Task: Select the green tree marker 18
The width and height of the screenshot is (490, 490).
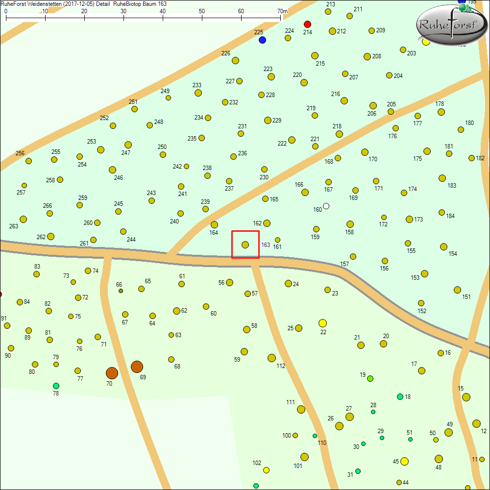Action: tap(400, 396)
